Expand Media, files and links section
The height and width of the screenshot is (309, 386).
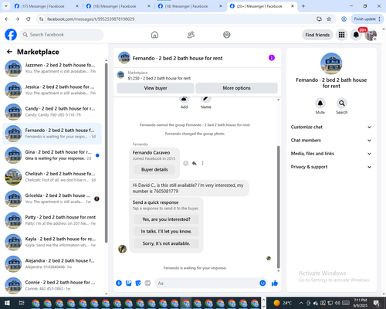pyautogui.click(x=331, y=154)
